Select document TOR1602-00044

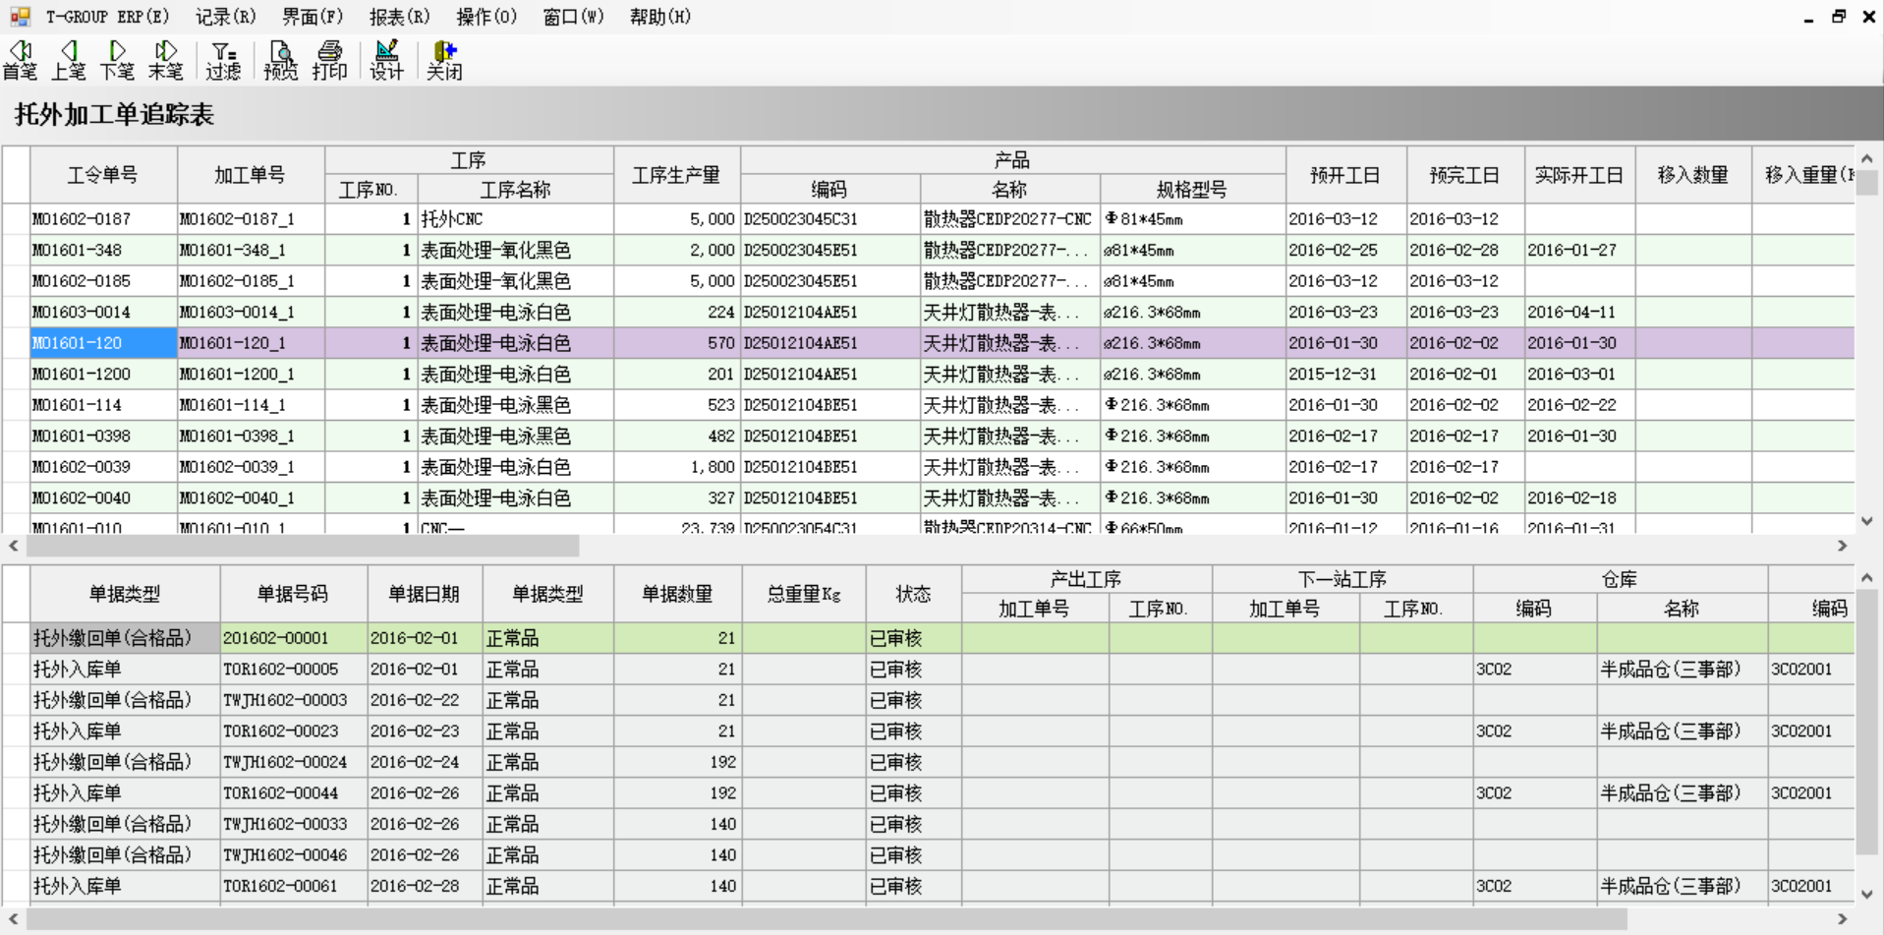(293, 793)
